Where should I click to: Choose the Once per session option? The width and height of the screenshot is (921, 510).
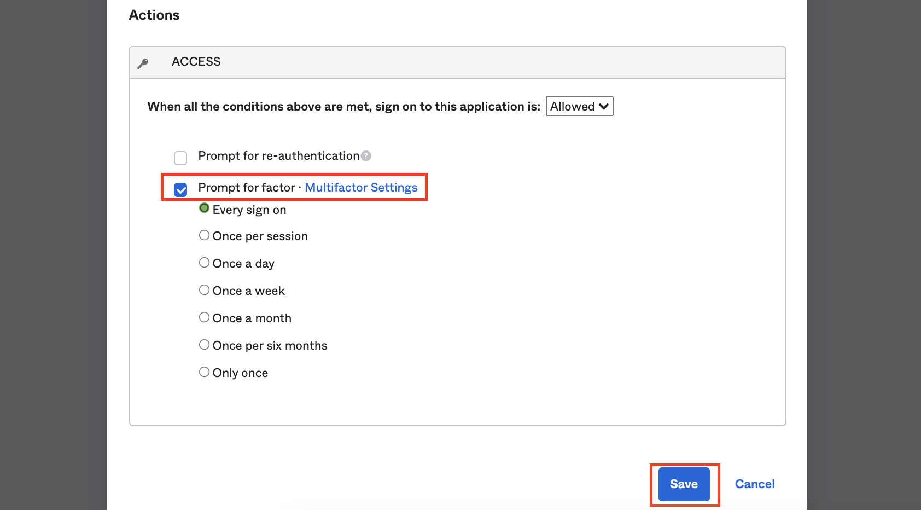pos(204,235)
